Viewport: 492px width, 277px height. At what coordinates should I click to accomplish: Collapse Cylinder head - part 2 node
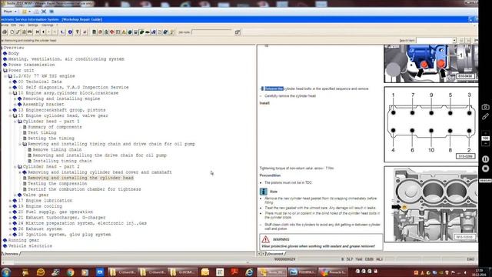[15, 166]
